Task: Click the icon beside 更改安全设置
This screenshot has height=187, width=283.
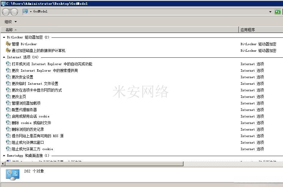Action: (x=8, y=77)
